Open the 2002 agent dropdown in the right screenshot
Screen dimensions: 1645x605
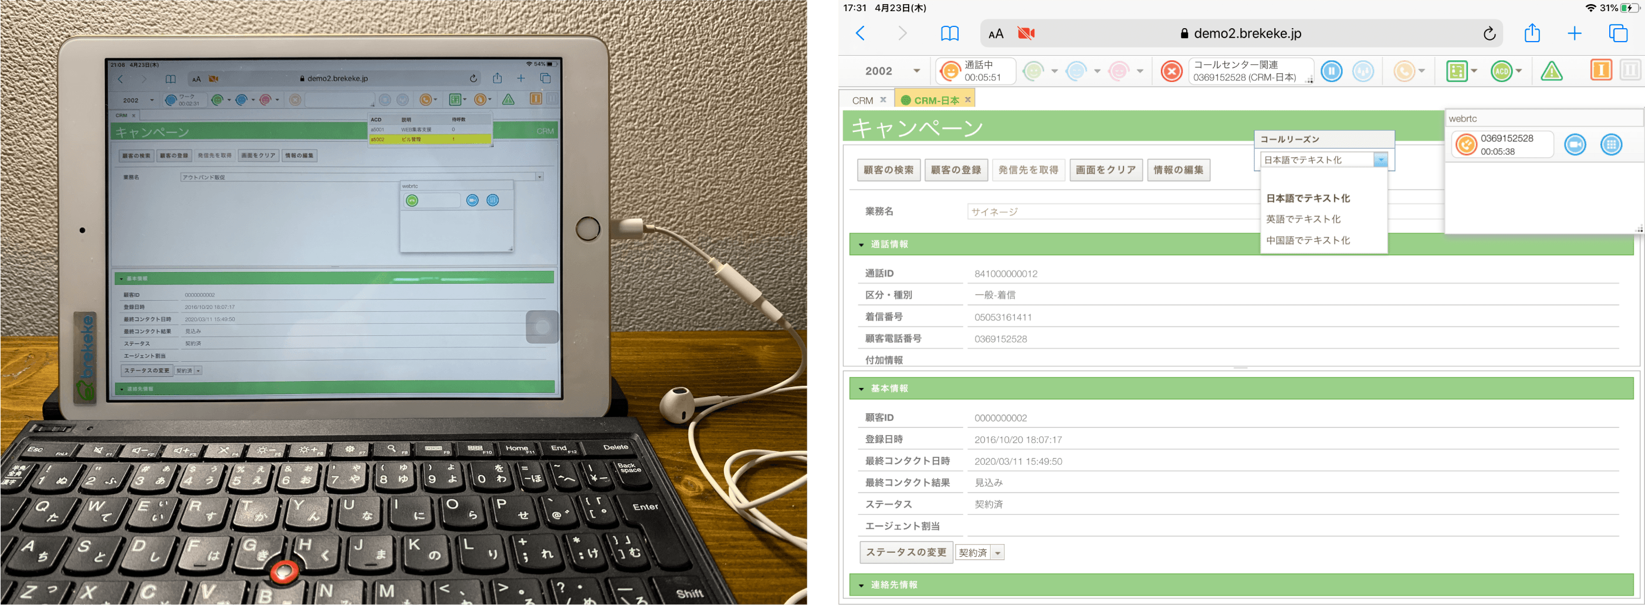point(917,71)
